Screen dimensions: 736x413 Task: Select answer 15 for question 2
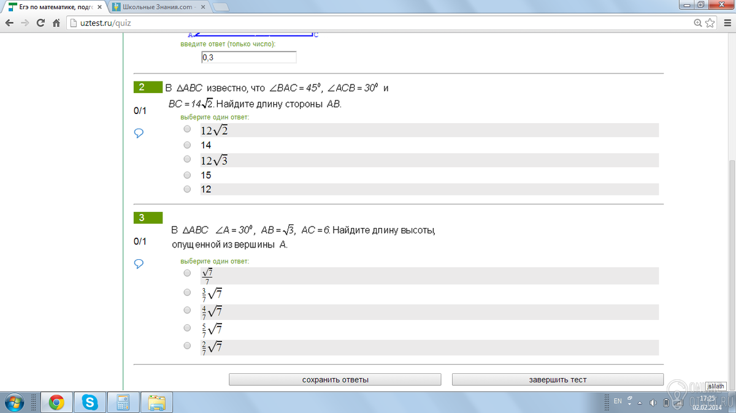pos(187,174)
